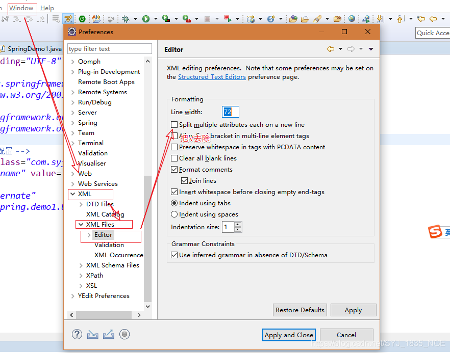Toggle Insert whitespace before closing empty end-tags
450x353 pixels.
pyautogui.click(x=174, y=192)
